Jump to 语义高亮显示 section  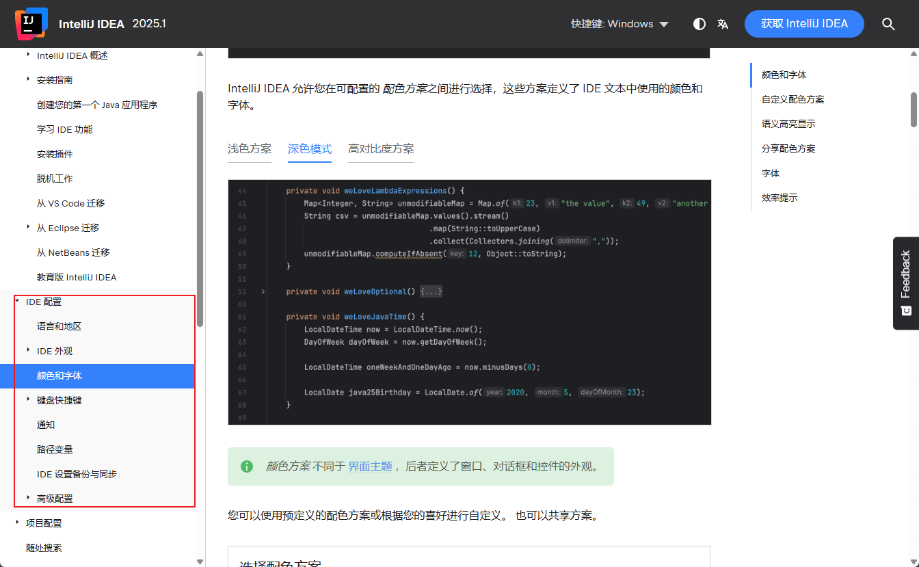(x=788, y=124)
